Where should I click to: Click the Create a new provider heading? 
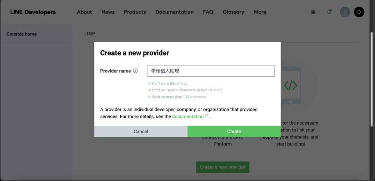(134, 53)
